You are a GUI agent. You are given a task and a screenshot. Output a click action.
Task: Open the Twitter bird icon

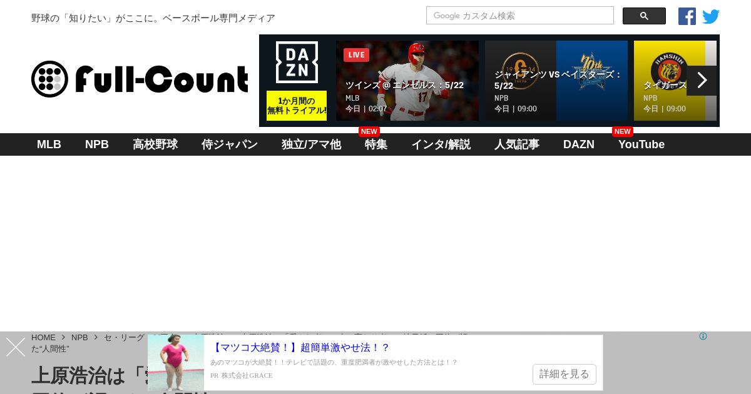click(711, 16)
